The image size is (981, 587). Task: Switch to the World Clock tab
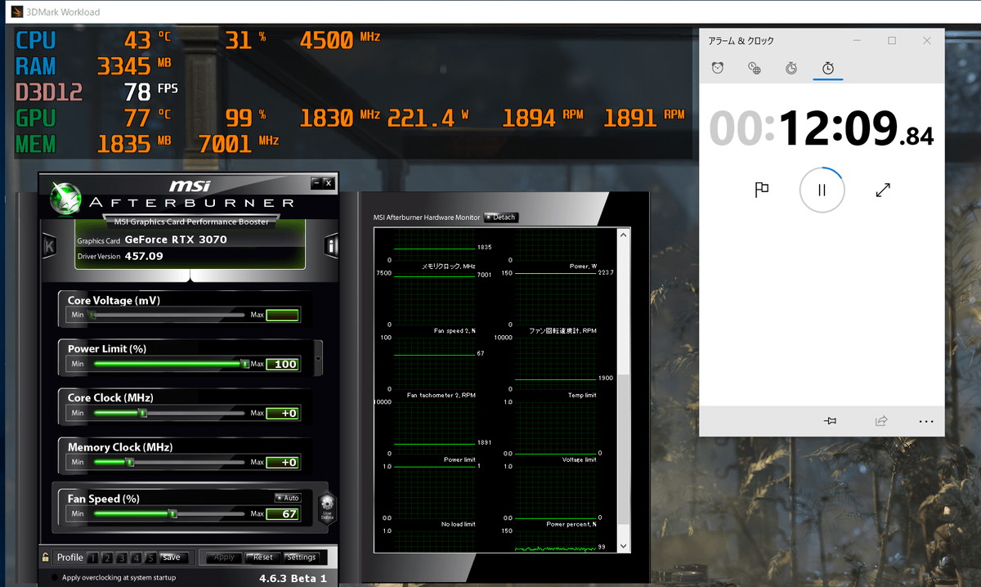(x=755, y=68)
